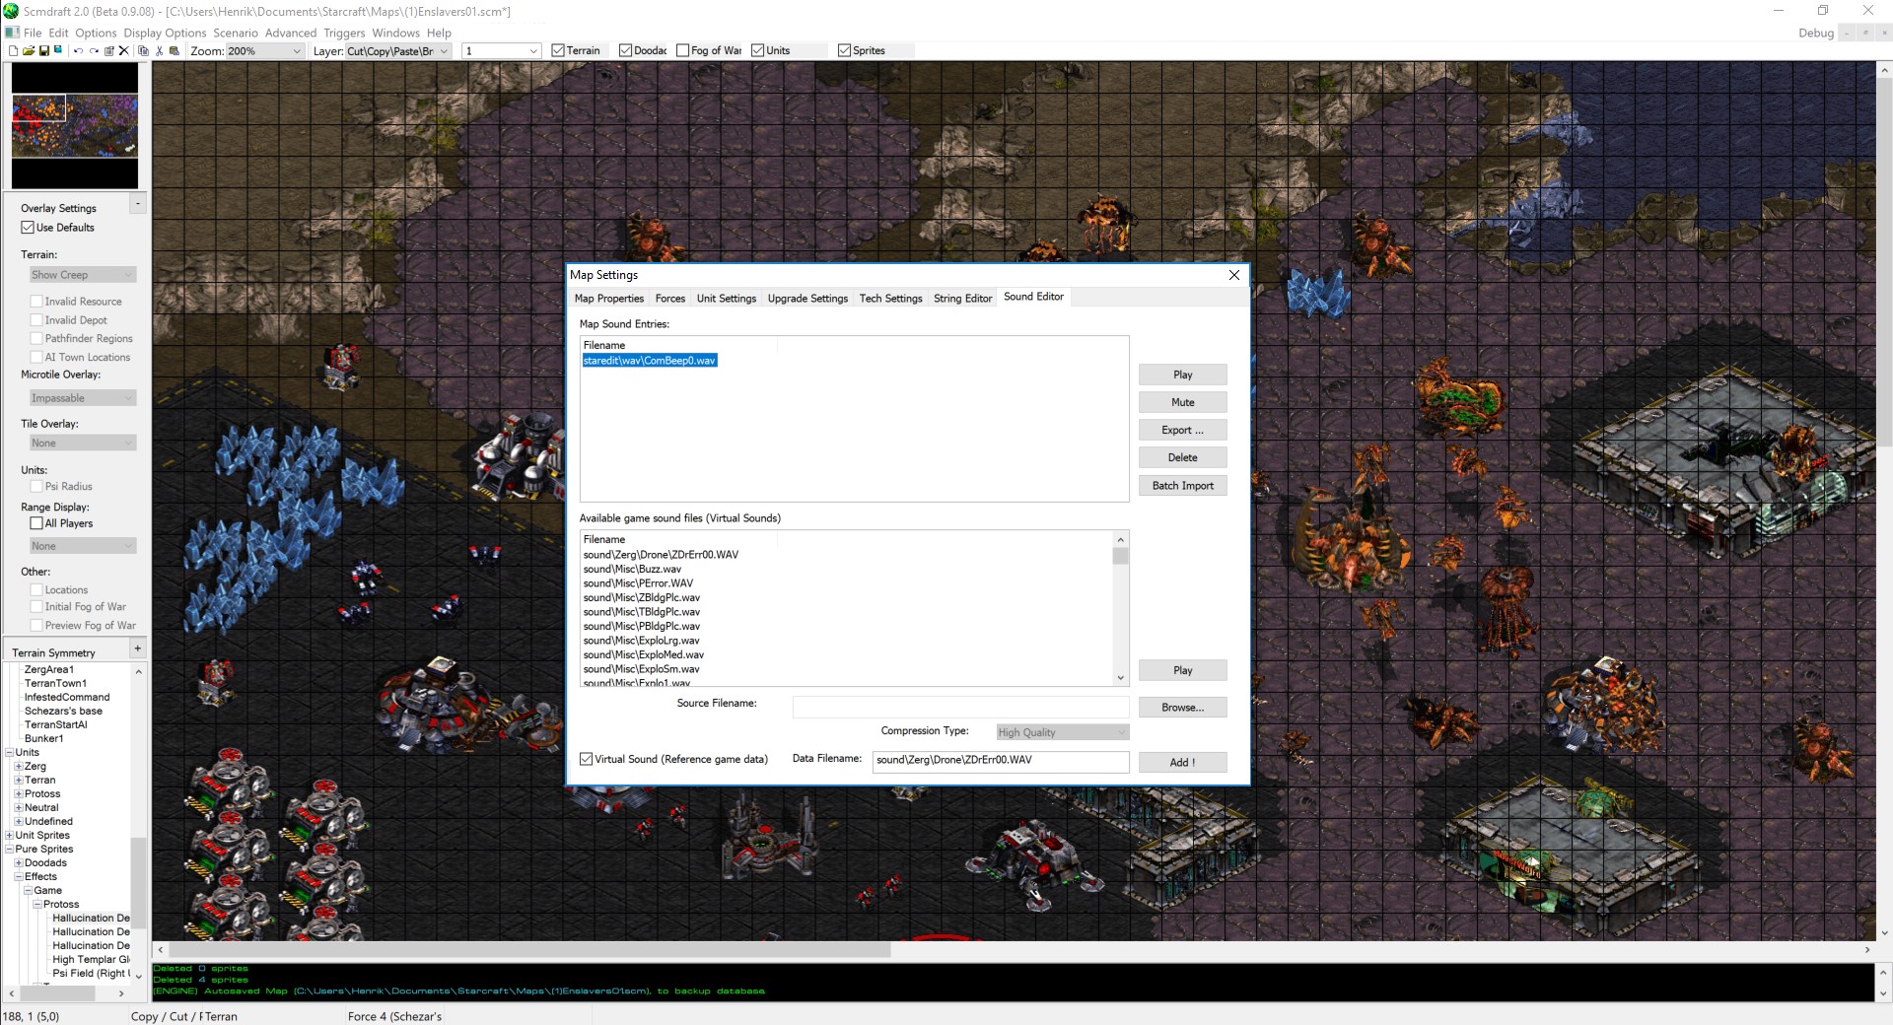Click the Delete X icon in toolbar

123,50
